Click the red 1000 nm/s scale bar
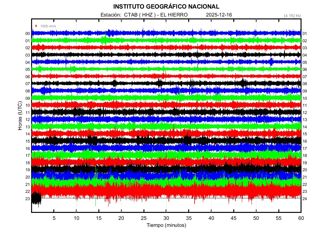Image resolution: width=325 pixels, height=244 pixels. point(36,26)
